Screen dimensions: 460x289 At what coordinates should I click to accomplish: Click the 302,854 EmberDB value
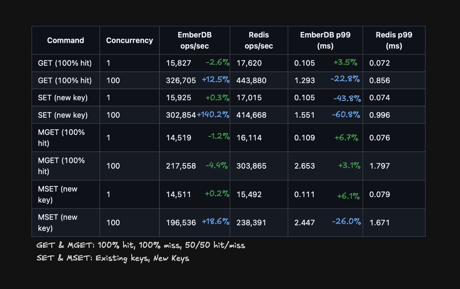tap(181, 115)
